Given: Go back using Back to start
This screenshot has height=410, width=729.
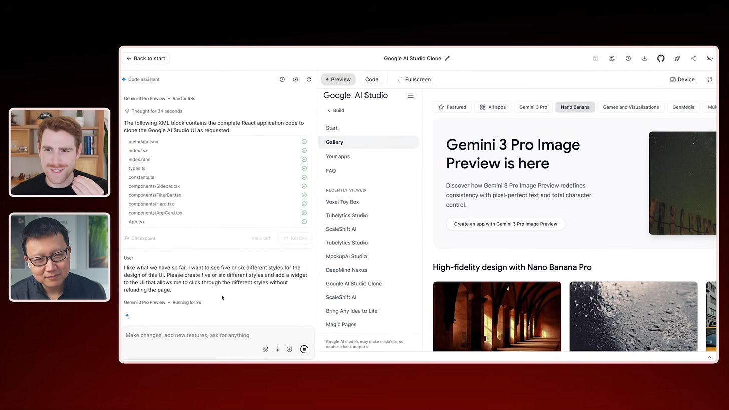Looking at the screenshot, I should (x=146, y=58).
